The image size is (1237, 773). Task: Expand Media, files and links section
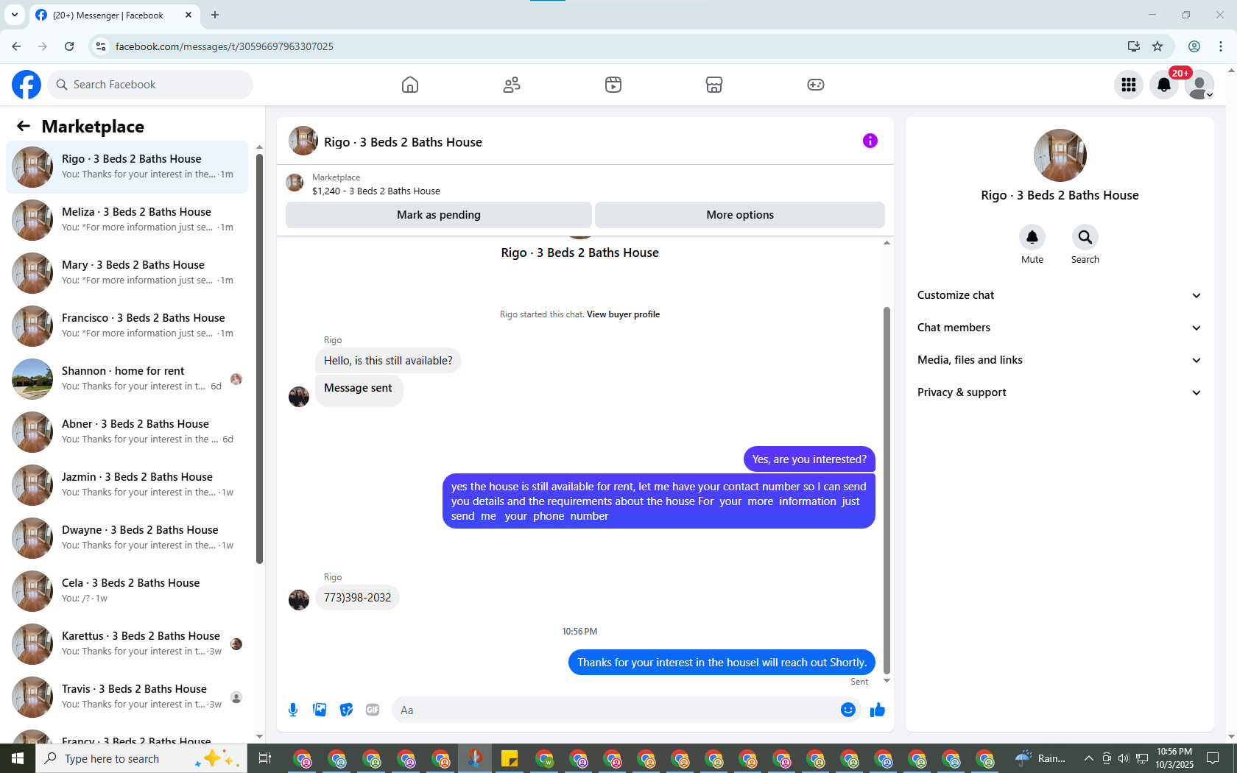tap(1060, 360)
